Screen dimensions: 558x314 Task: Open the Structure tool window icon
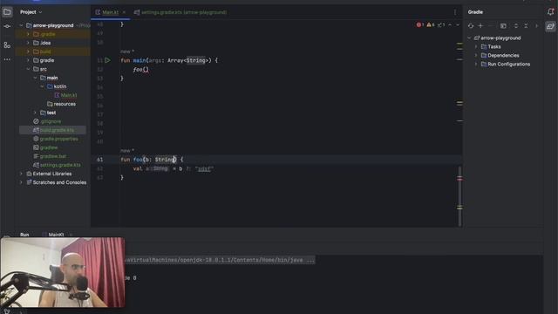[7, 45]
